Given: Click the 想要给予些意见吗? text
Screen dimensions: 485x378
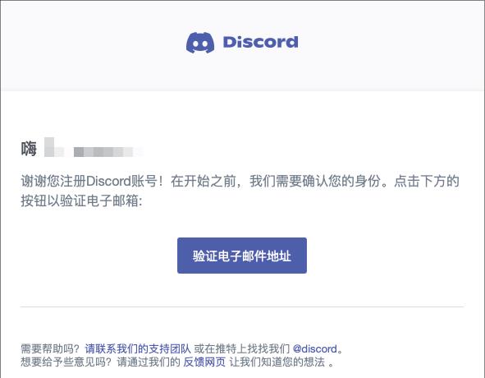Looking at the screenshot, I should coord(66,362).
